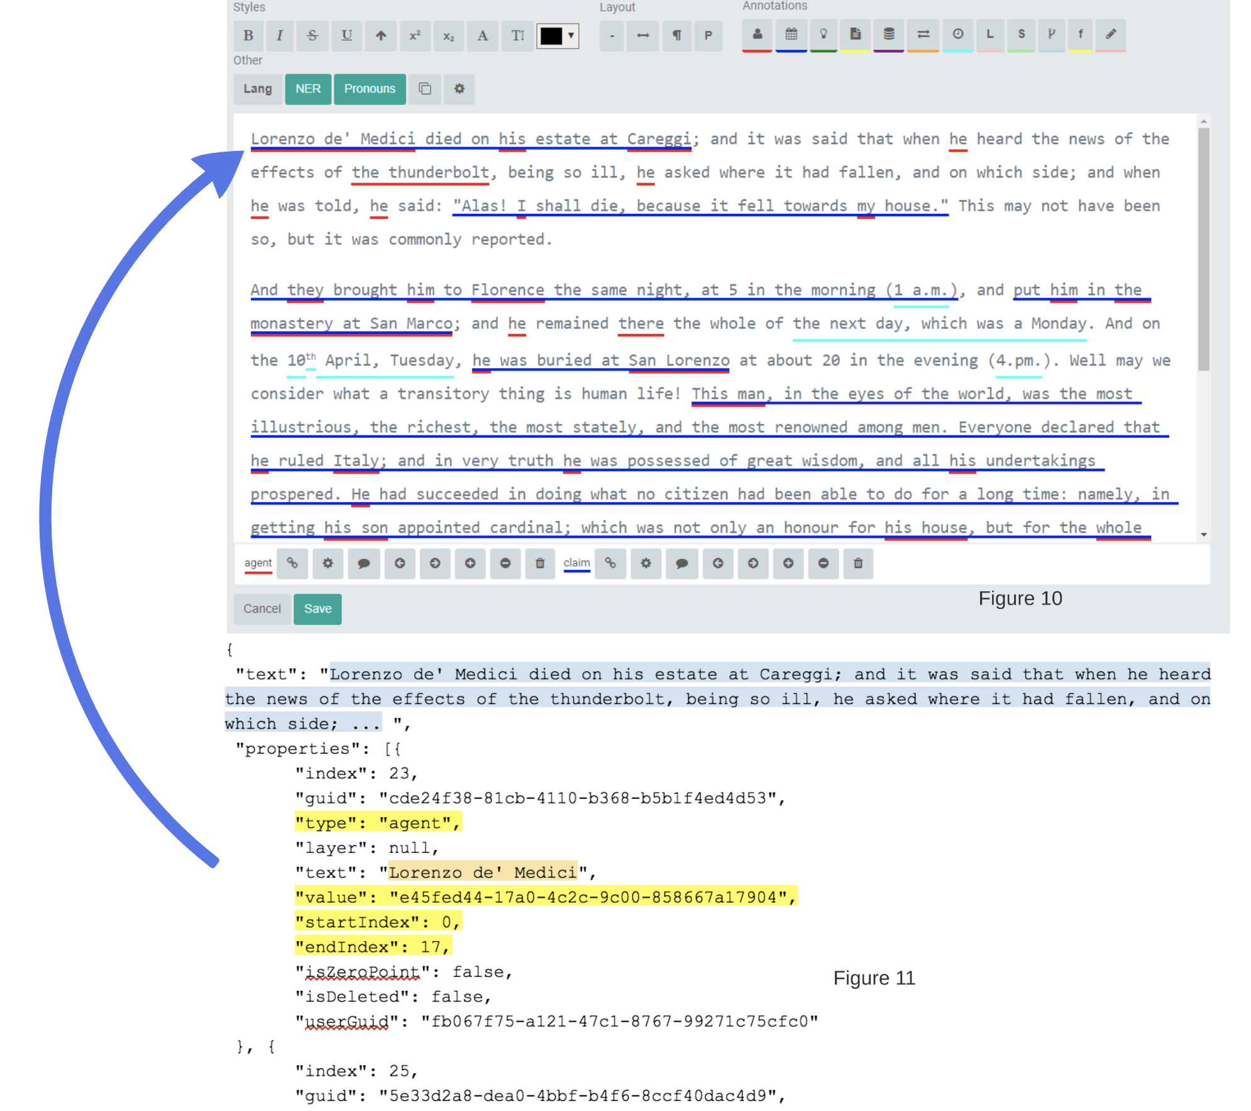
Task: Click the pilcrow paragraph layout icon
Action: click(676, 36)
